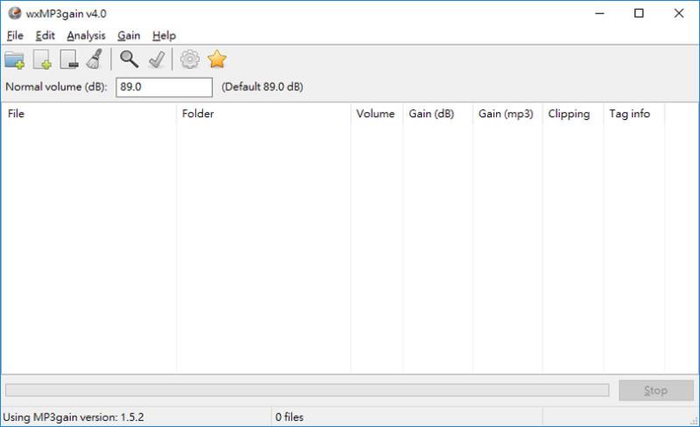Click the Stop button

tap(655, 390)
